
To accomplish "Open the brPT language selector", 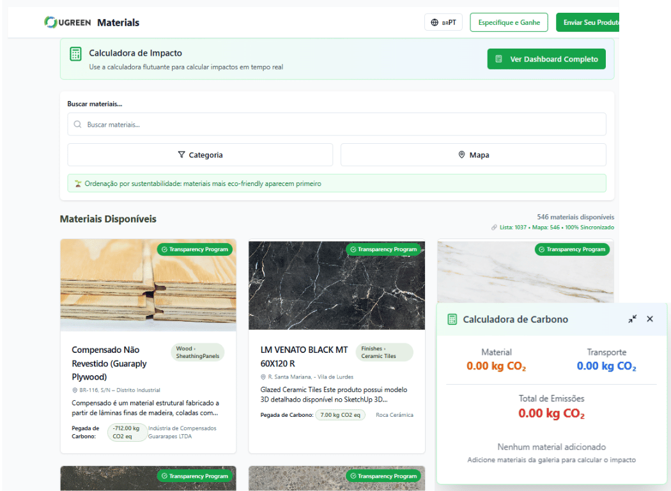I will [443, 22].
